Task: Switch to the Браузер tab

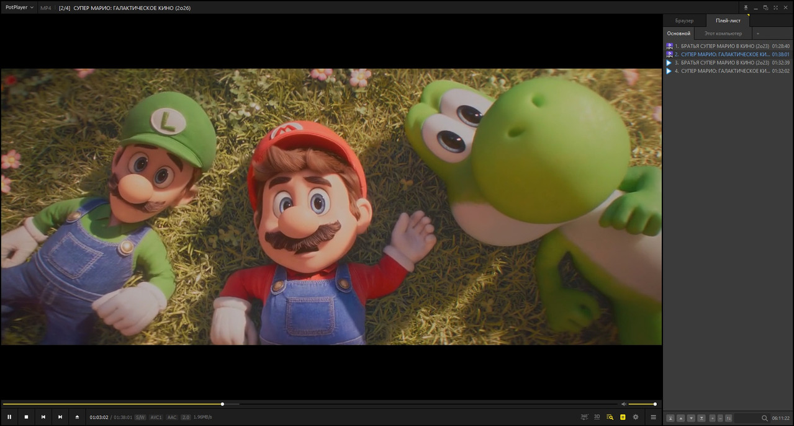Action: tap(684, 20)
